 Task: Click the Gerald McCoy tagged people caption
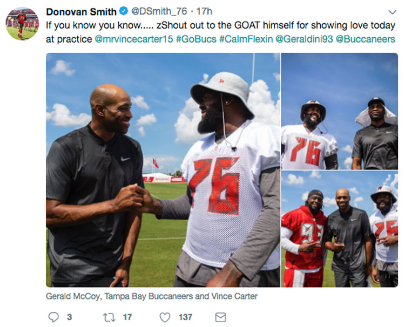(x=152, y=296)
